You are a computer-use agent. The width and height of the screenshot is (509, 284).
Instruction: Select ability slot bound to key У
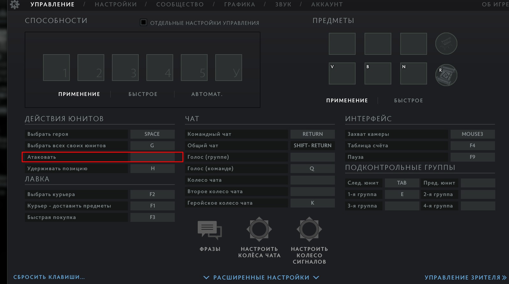[229, 68]
